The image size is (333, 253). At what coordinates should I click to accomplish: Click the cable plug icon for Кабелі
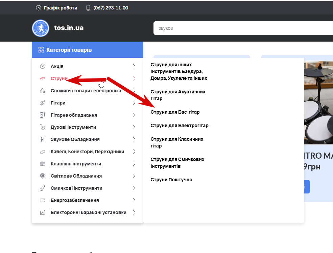point(43,152)
